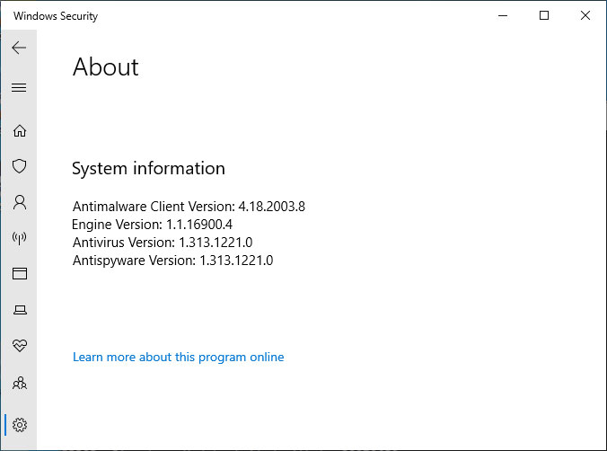Screen dimensions: 607x451
Task: Minimize the Windows Security window
Action: (503, 15)
